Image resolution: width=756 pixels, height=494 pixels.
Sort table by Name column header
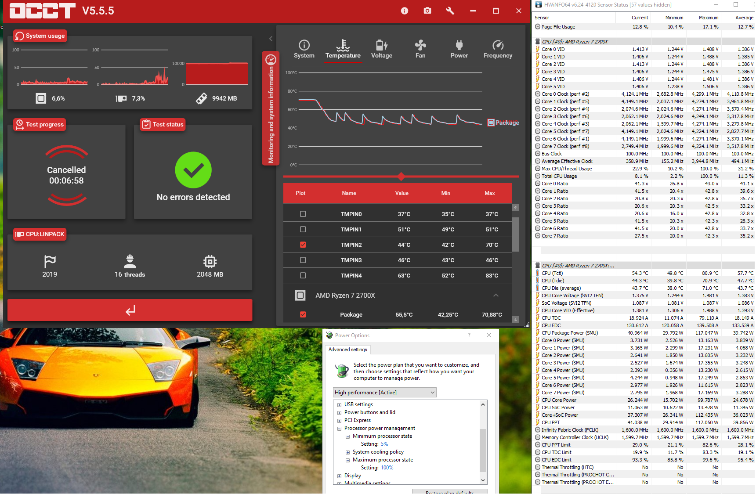point(349,193)
